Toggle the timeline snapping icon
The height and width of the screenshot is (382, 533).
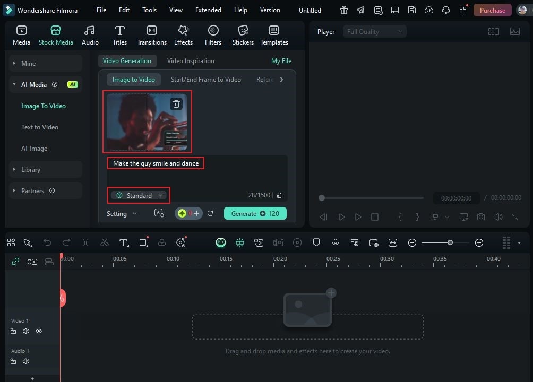(239, 242)
